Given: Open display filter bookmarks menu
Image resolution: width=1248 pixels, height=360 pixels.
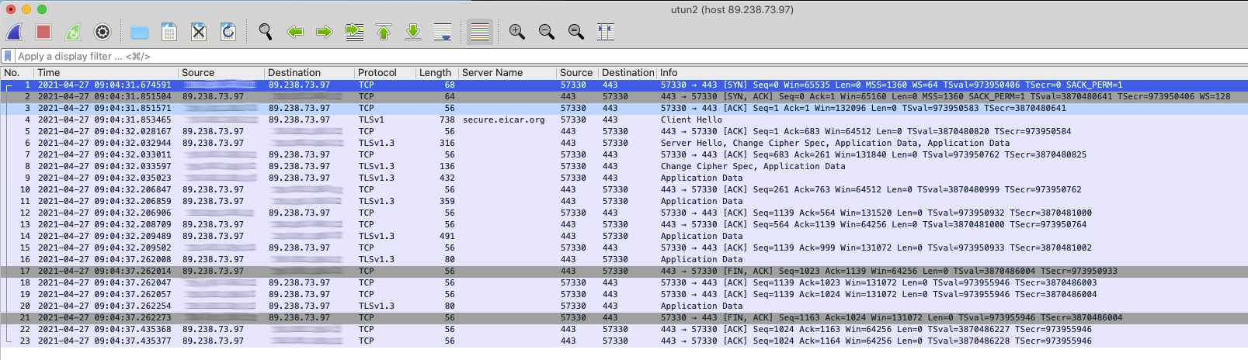Looking at the screenshot, I should 9,56.
